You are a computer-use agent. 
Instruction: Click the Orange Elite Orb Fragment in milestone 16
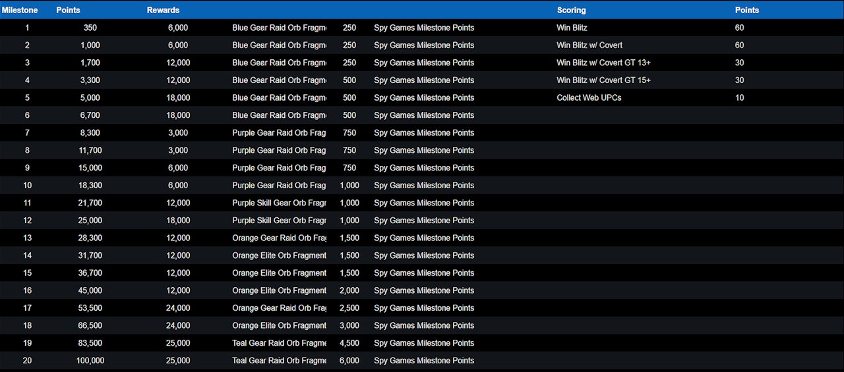(279, 290)
